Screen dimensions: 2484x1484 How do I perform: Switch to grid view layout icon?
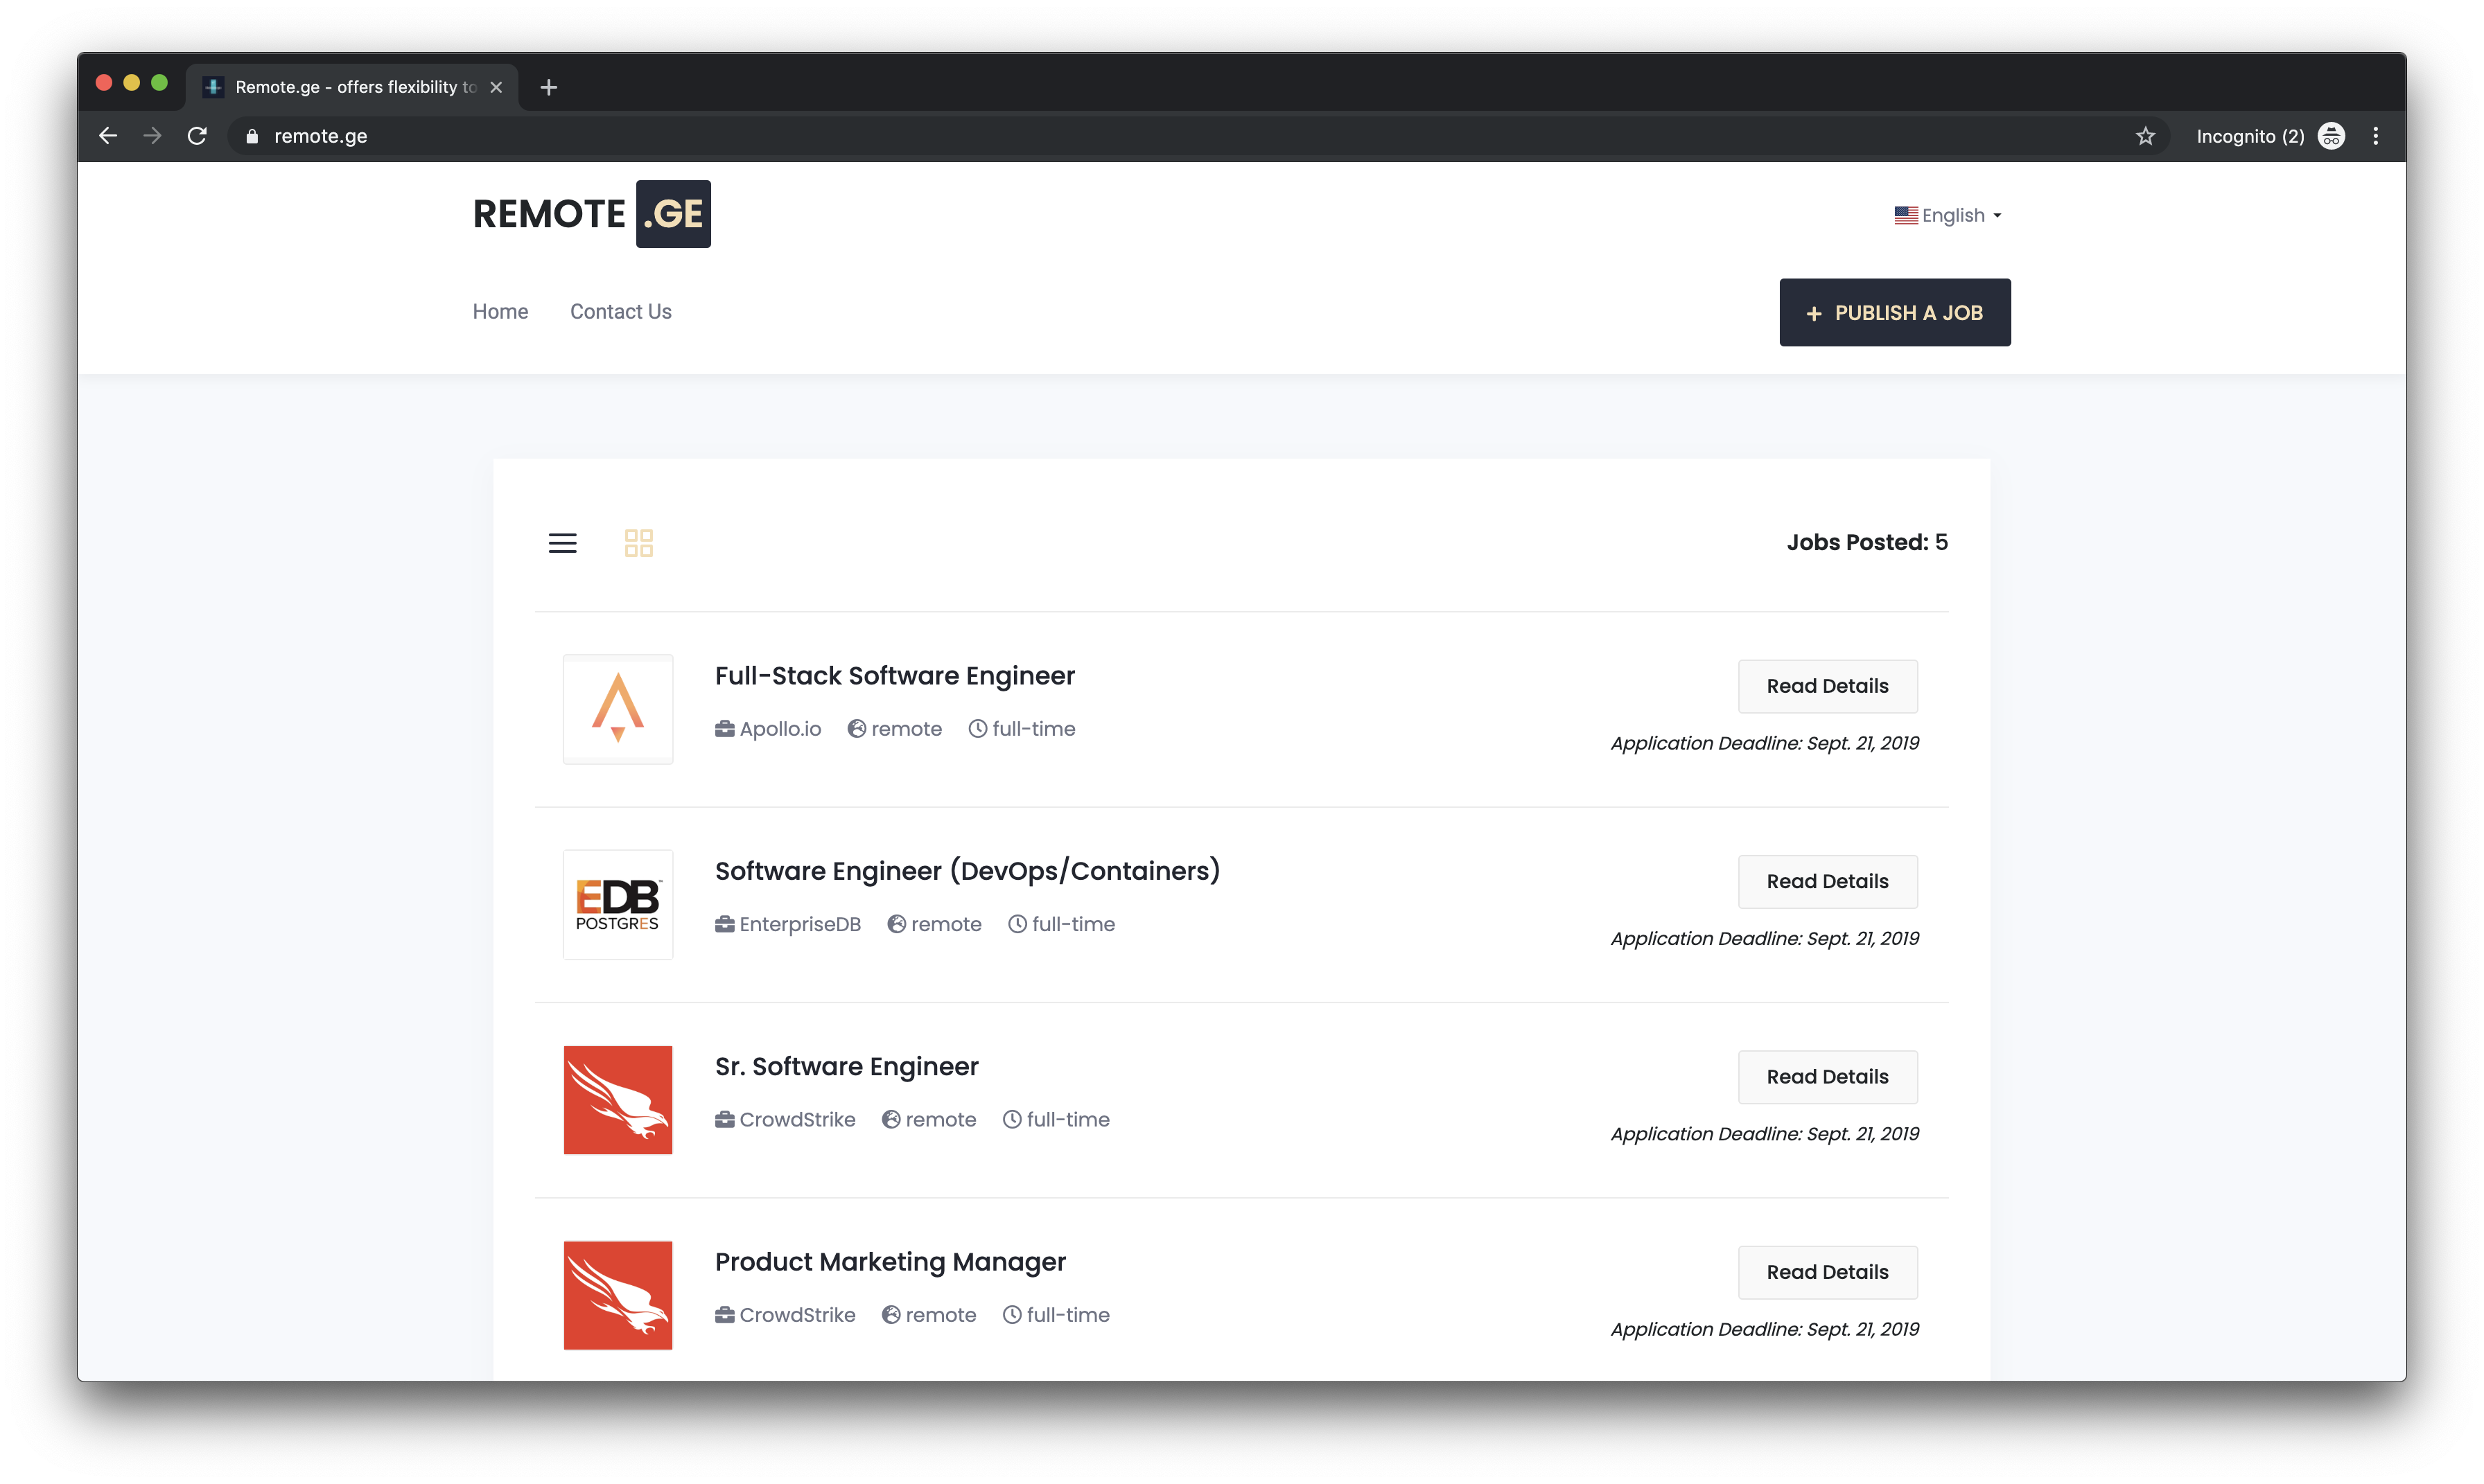click(638, 543)
